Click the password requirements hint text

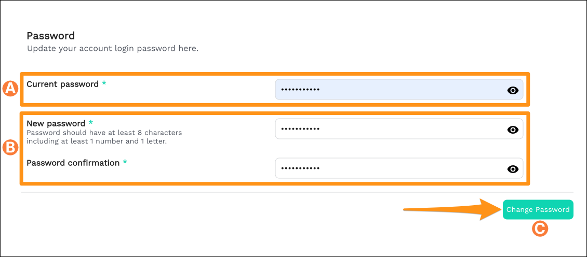(x=104, y=137)
